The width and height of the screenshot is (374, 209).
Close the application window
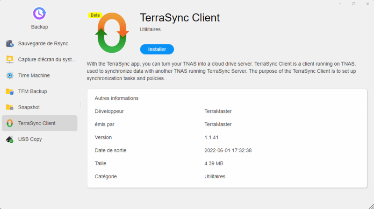point(367,4)
